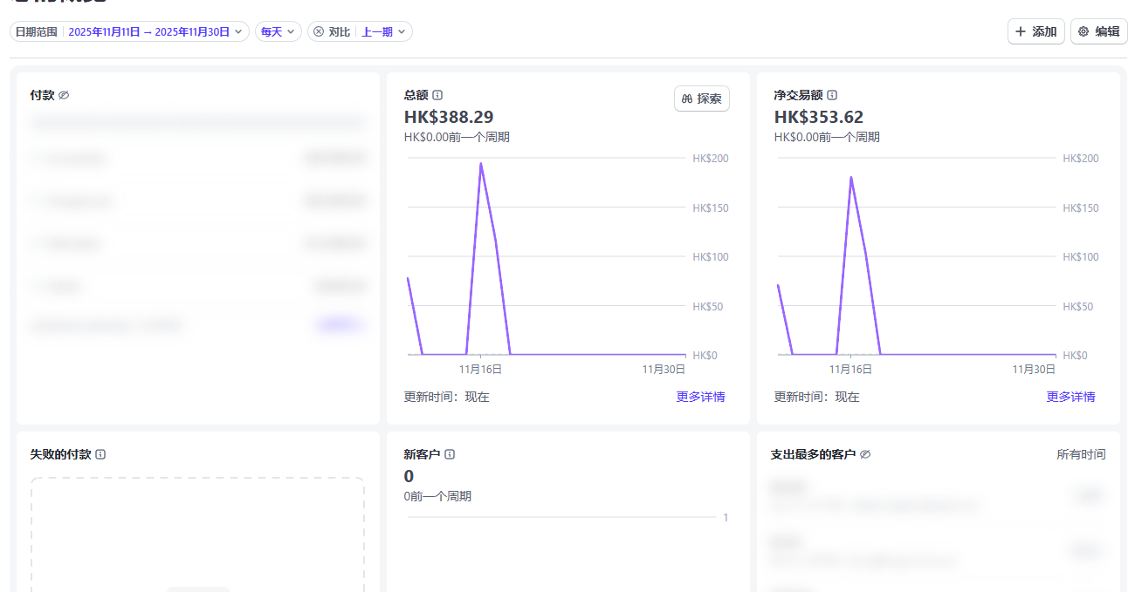Image resolution: width=1135 pixels, height=592 pixels.
Task: Open the 上一期 comparison period dropdown
Action: point(383,31)
